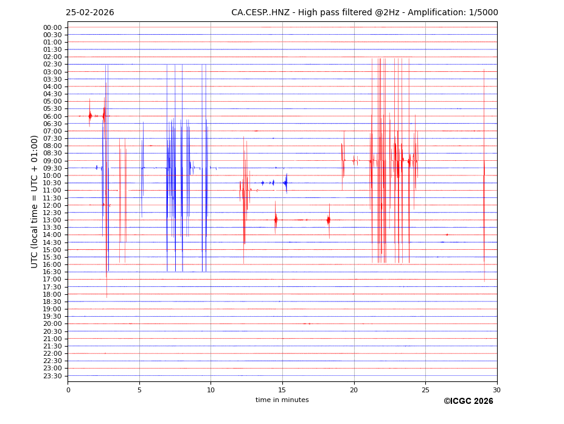Select the 00:00 time tick label

(x=52, y=27)
